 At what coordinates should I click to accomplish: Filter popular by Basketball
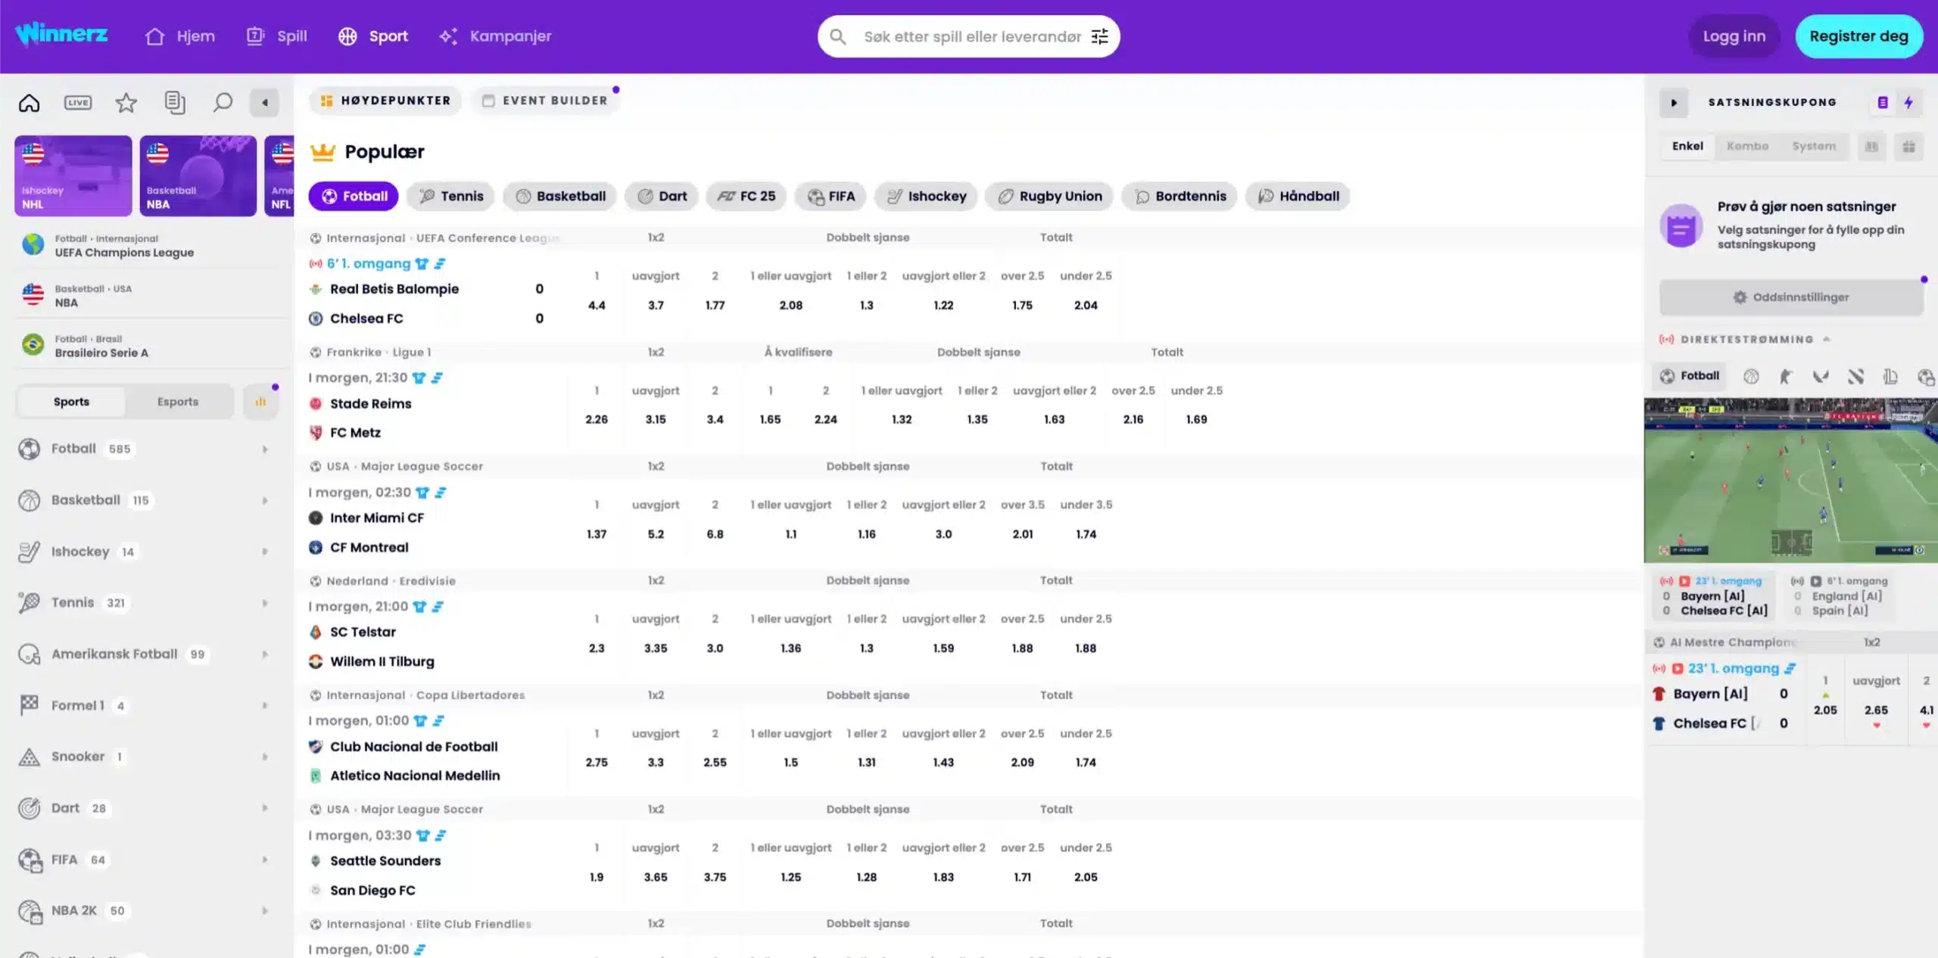(x=560, y=196)
